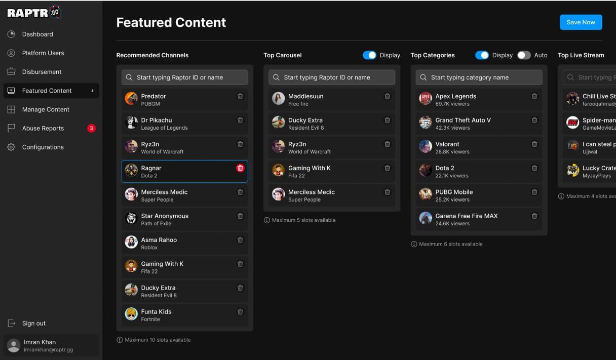616x360 pixels.
Task: Open Disbursement section
Action: tap(51, 72)
